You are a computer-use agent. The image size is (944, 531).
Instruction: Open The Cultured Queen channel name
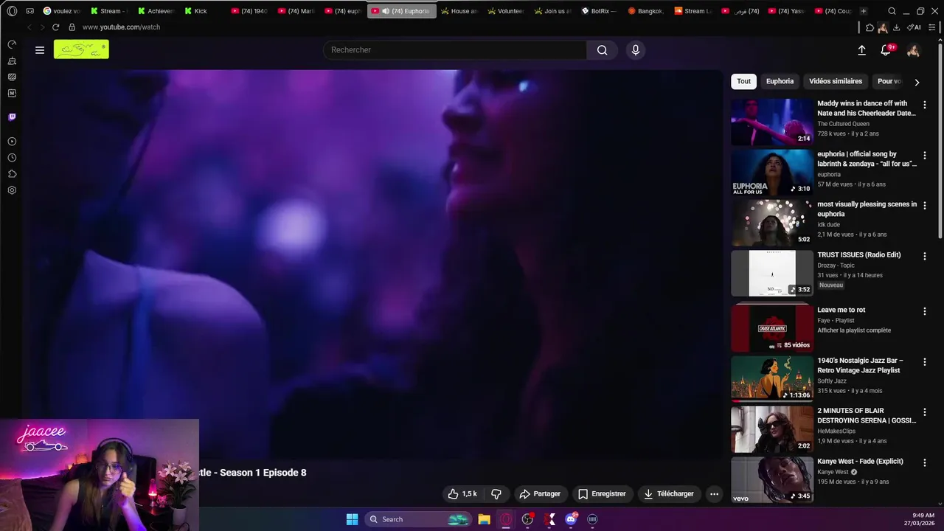coord(843,124)
